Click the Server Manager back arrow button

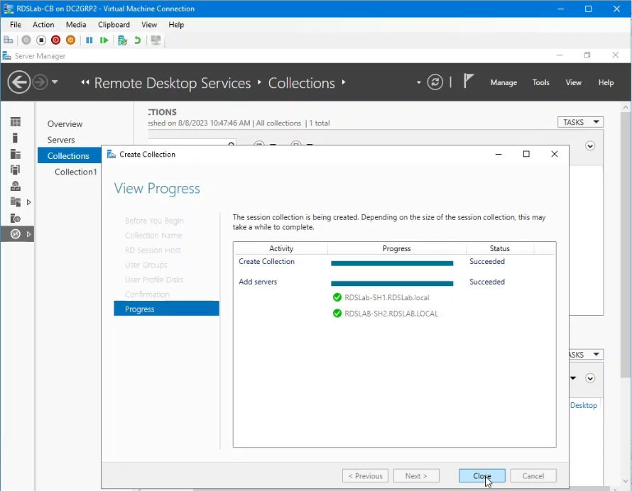pos(19,82)
